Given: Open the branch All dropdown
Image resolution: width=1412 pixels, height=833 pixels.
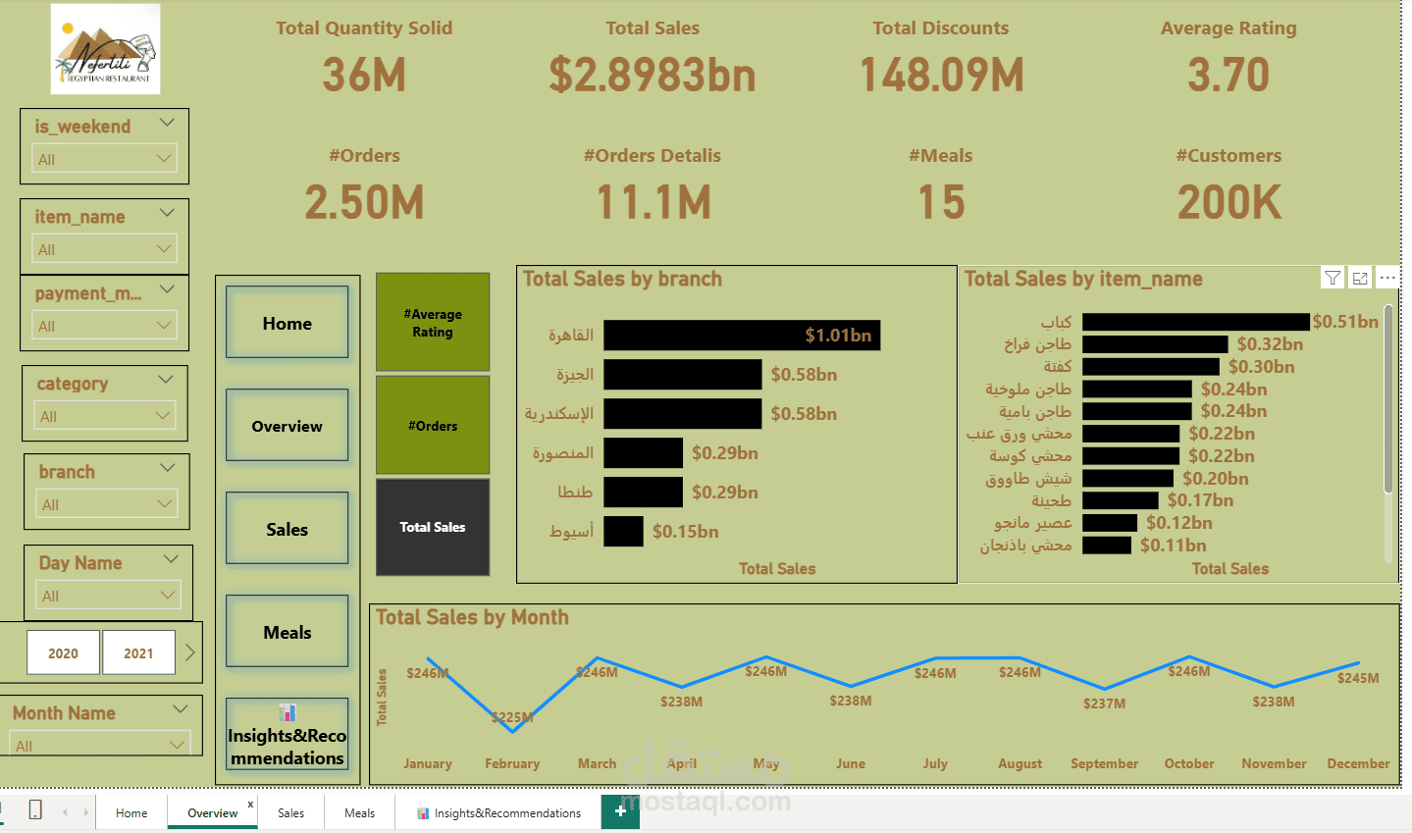Looking at the screenshot, I should point(106,504).
